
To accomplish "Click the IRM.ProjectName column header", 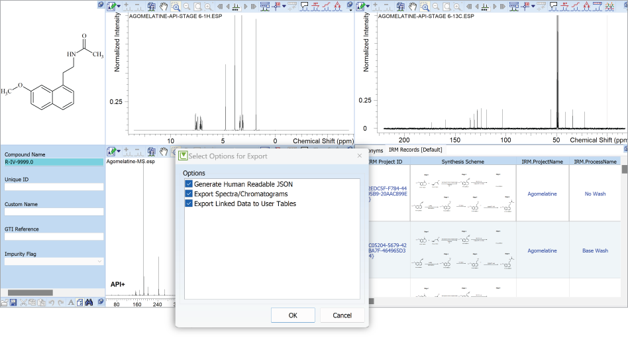I will (542, 162).
